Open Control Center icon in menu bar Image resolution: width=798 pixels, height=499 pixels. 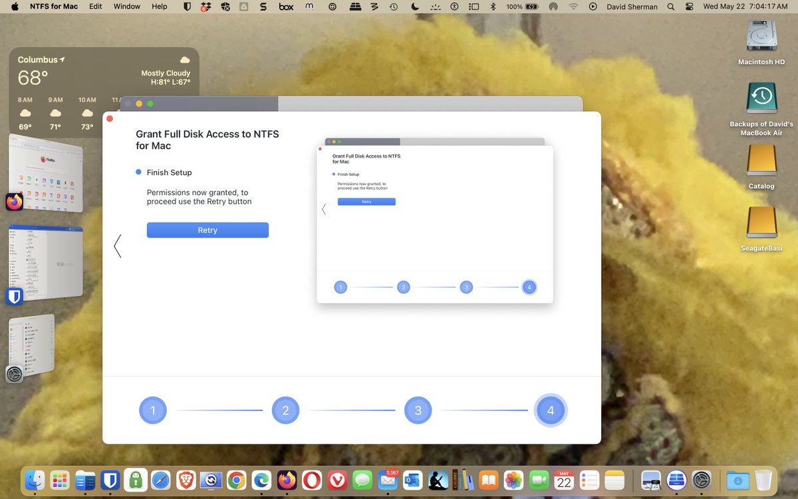689,7
